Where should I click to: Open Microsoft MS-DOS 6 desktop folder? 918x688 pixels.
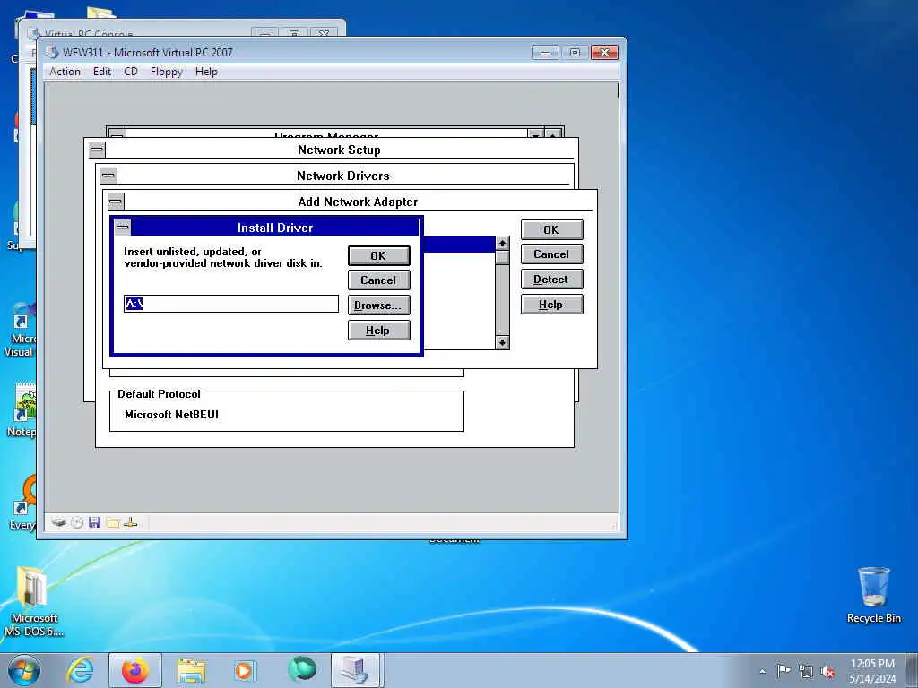[x=33, y=601]
